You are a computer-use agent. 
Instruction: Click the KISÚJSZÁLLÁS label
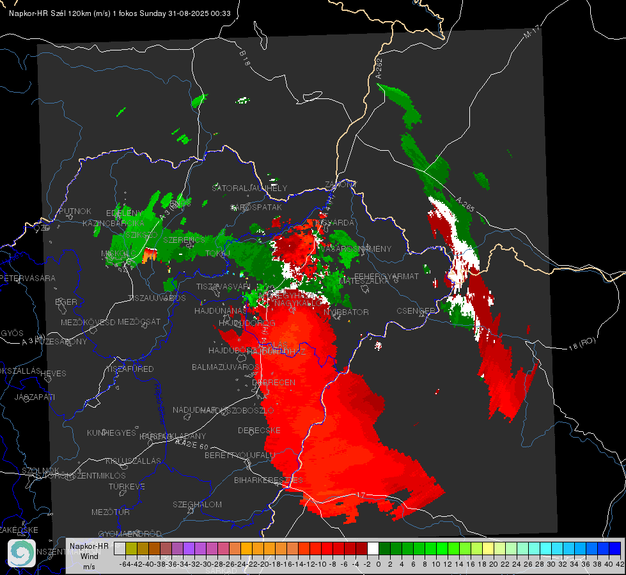click(x=133, y=461)
